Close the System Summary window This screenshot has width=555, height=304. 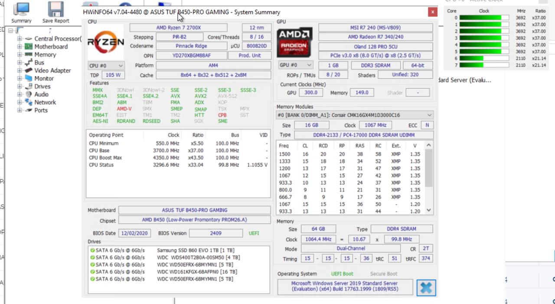pyautogui.click(x=432, y=12)
